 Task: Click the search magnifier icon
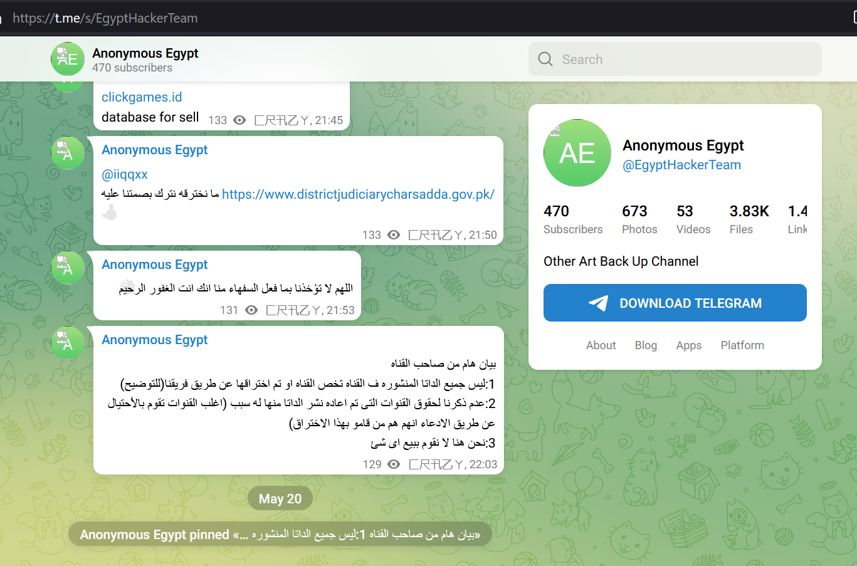tap(545, 59)
